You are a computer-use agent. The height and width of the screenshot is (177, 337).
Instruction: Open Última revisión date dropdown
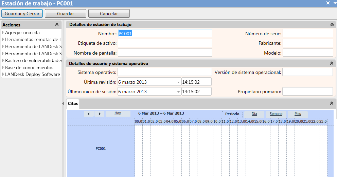[x=178, y=82]
